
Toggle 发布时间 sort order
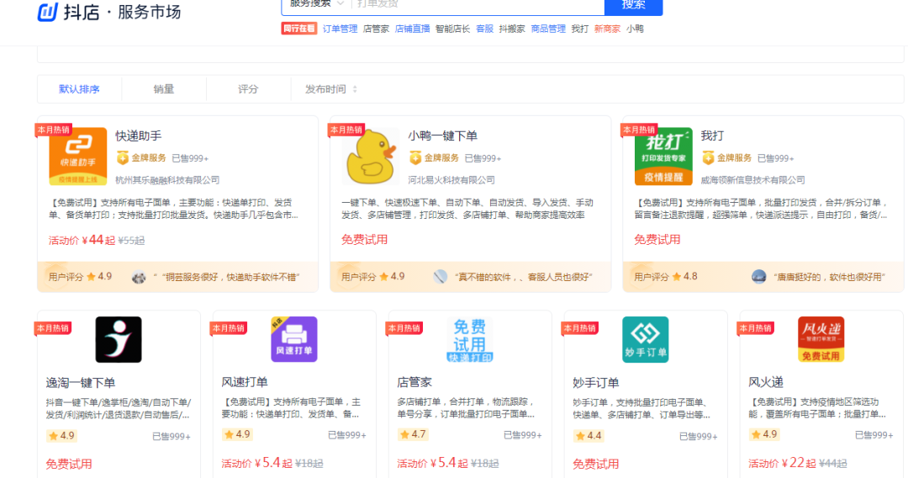click(x=331, y=89)
